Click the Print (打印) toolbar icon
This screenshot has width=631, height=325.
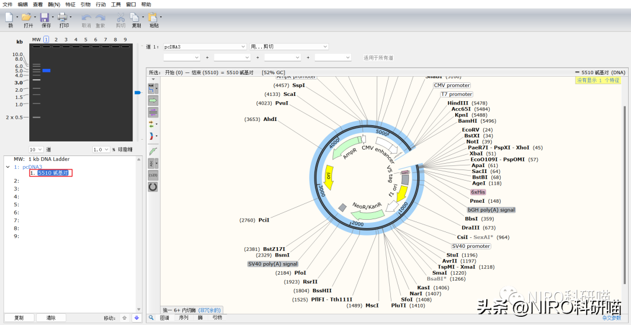63,18
